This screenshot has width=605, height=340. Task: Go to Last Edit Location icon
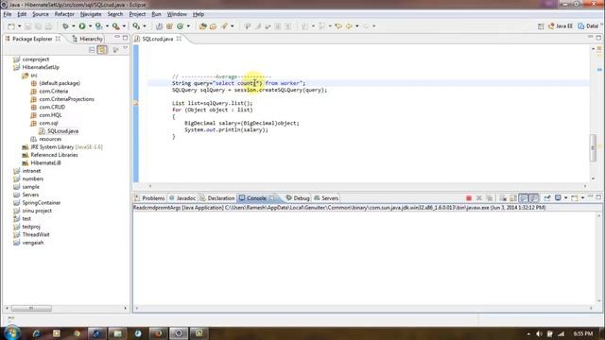pyautogui.click(x=338, y=26)
